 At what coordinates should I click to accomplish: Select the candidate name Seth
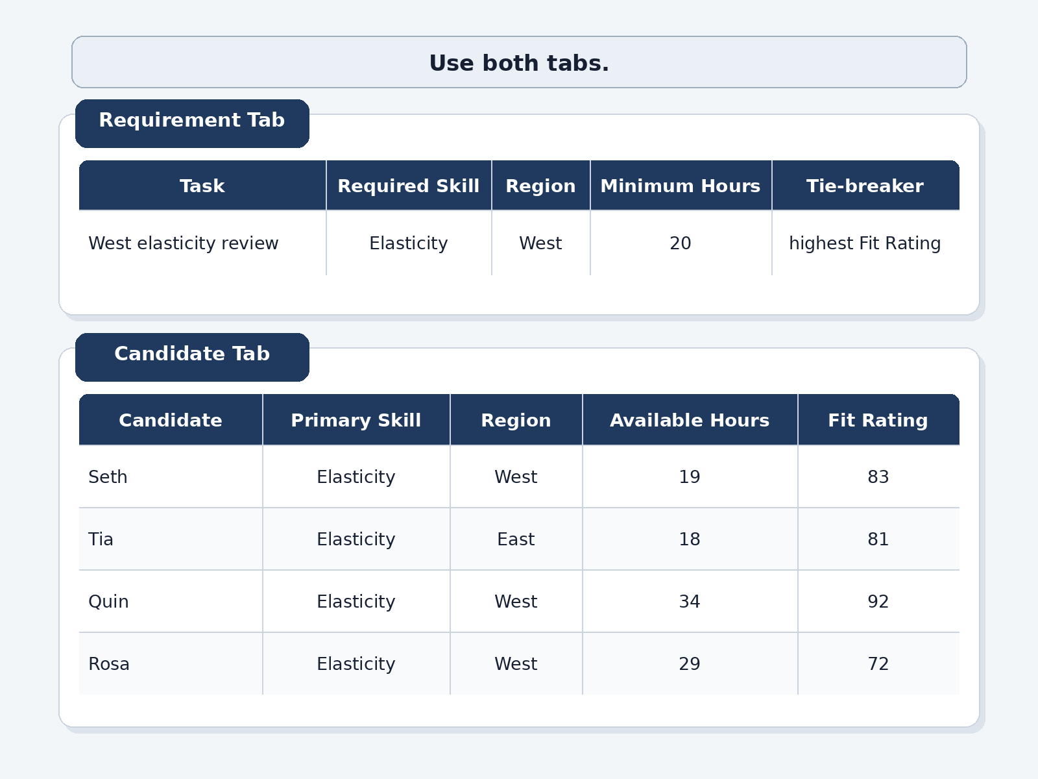click(x=108, y=477)
